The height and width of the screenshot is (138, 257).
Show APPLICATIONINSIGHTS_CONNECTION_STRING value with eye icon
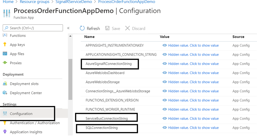[165, 55]
